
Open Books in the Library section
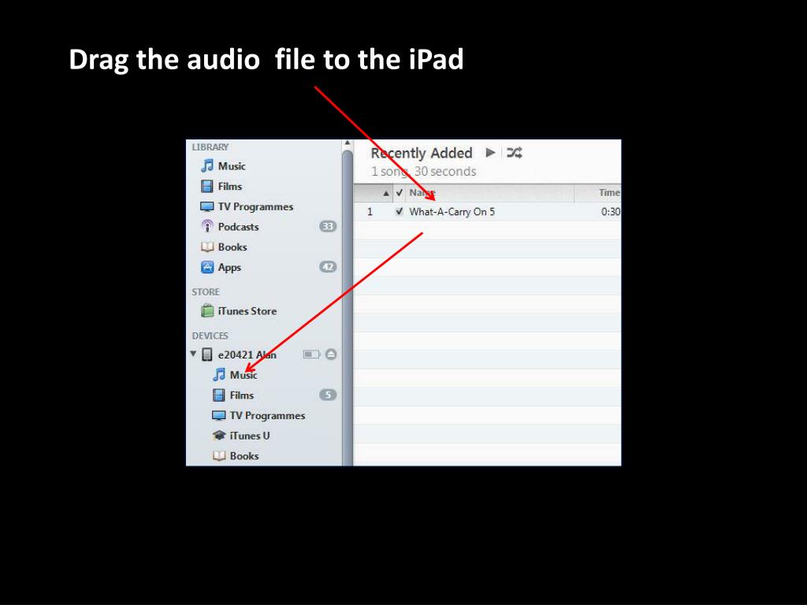pos(224,247)
